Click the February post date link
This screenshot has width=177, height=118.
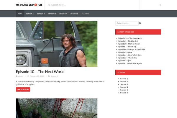click(37, 76)
